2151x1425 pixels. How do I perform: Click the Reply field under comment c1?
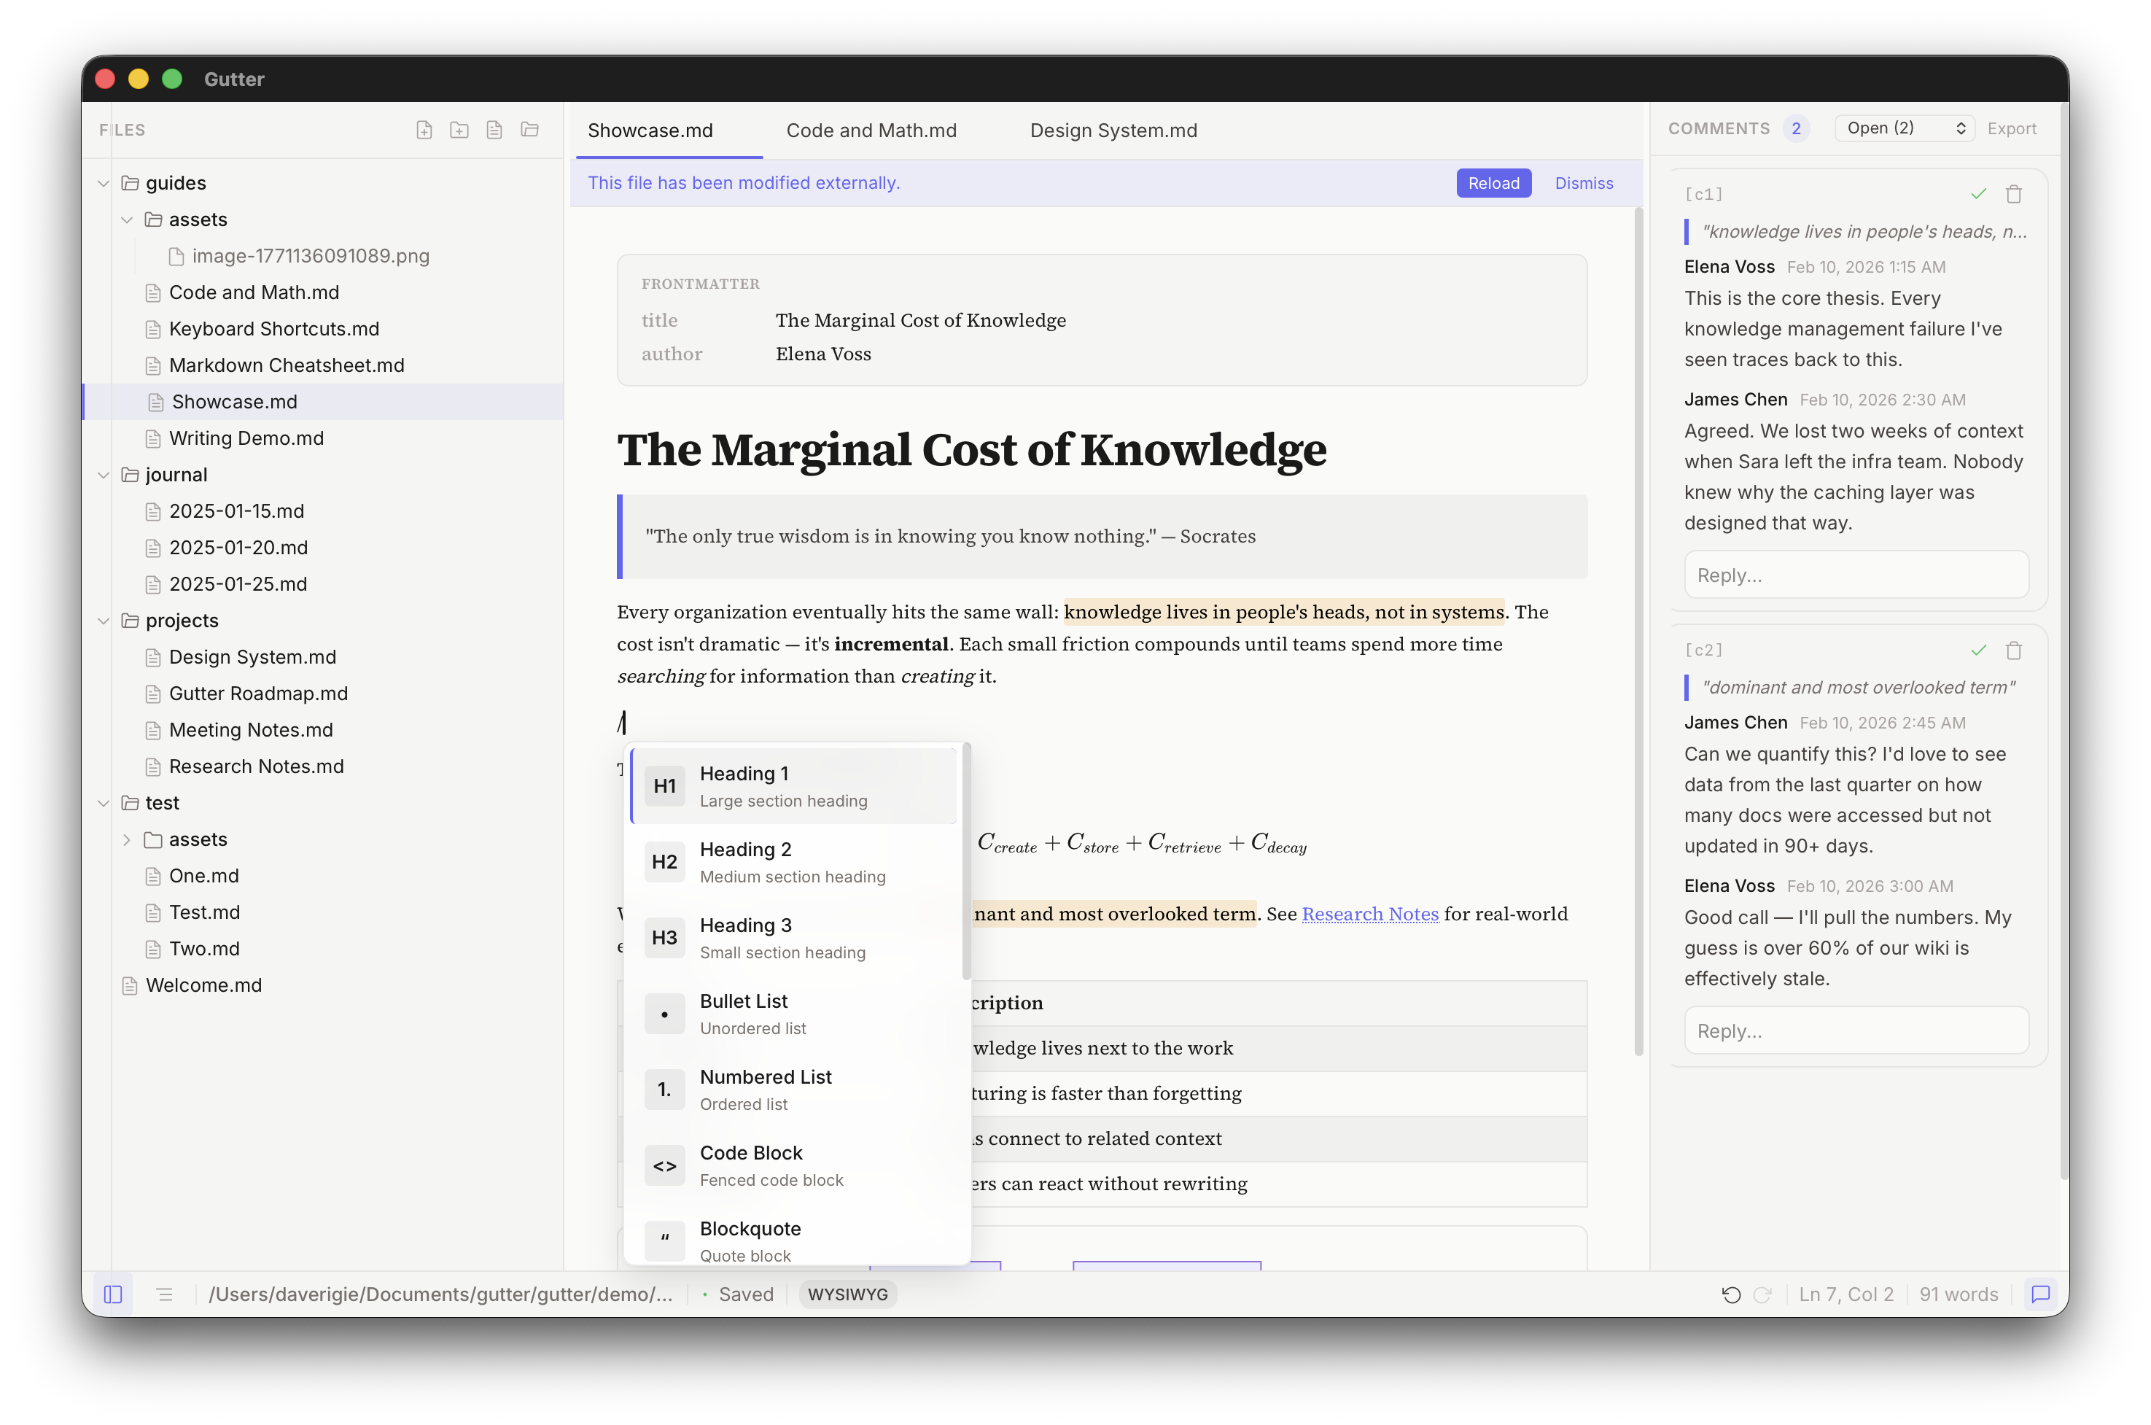tap(1856, 575)
